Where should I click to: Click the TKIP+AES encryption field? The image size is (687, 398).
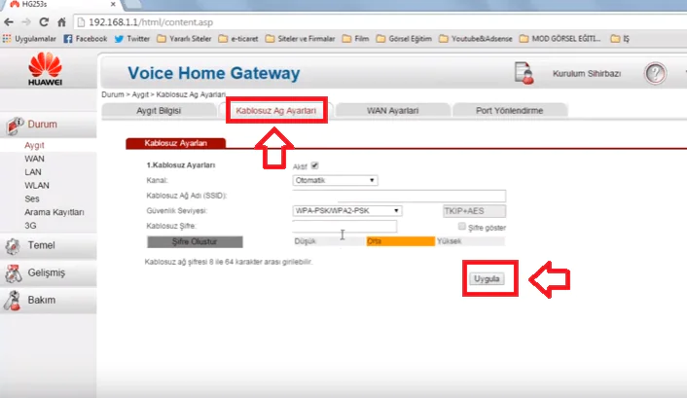tap(475, 211)
